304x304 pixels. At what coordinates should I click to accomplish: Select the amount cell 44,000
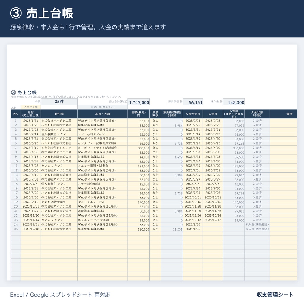[139, 157]
